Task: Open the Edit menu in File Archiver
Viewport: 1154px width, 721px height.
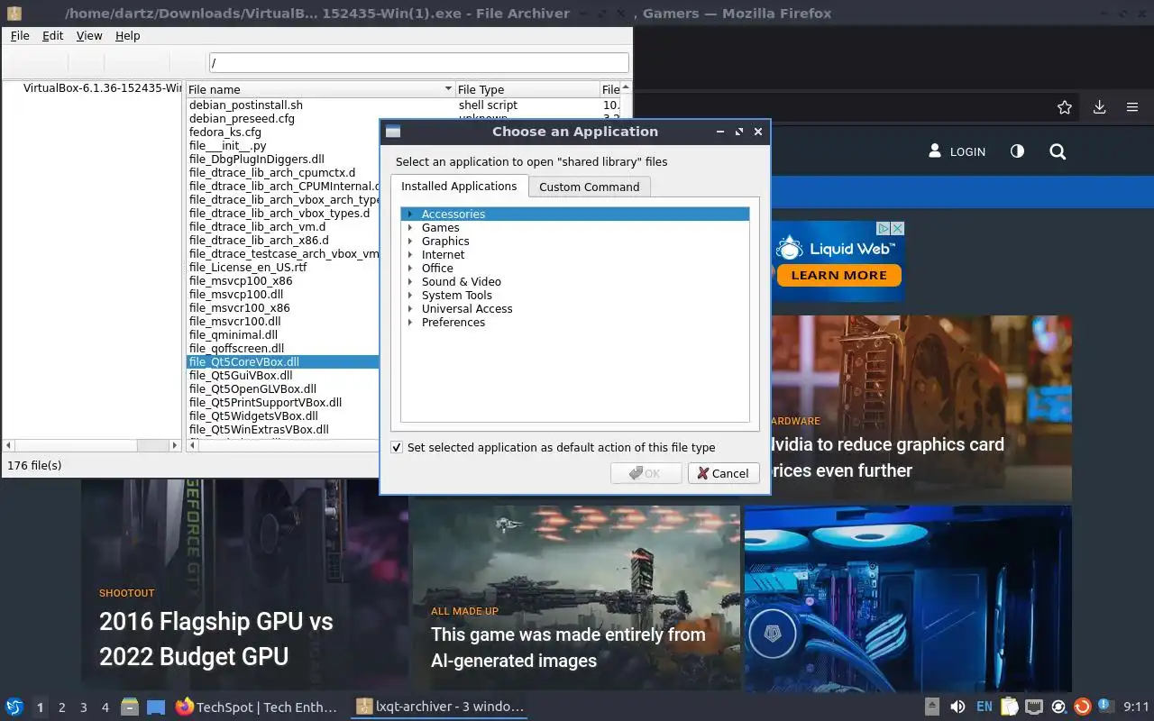Action: click(x=53, y=35)
